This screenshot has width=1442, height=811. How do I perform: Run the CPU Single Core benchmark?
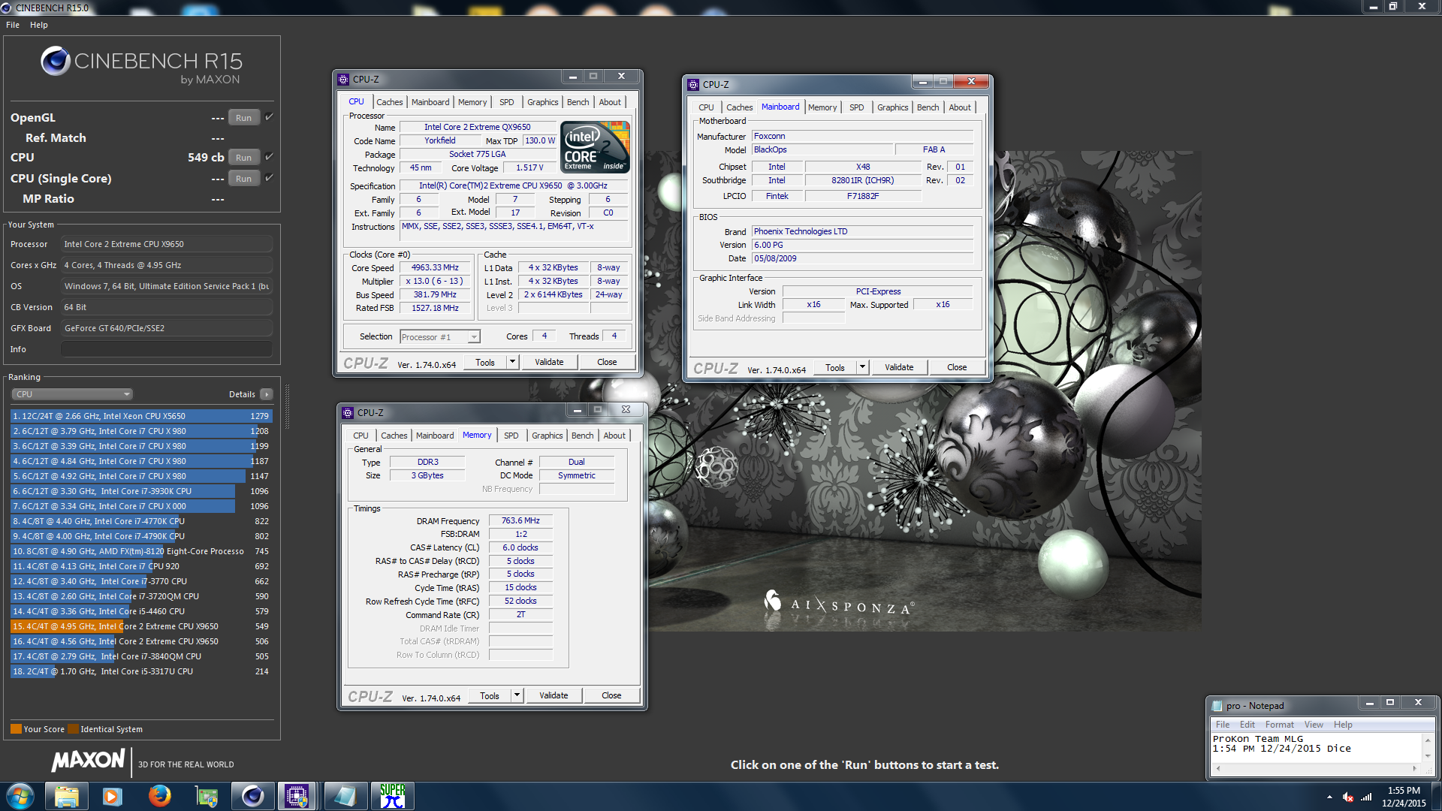point(244,178)
